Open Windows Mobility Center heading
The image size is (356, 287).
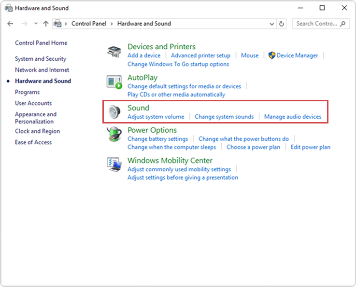pyautogui.click(x=170, y=161)
